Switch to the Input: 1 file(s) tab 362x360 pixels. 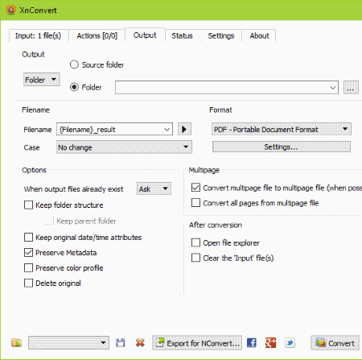click(38, 35)
